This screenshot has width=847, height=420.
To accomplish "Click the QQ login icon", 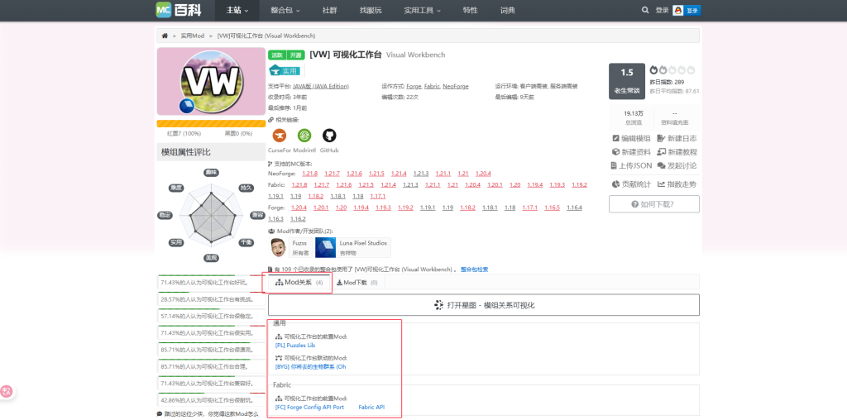I will point(678,10).
